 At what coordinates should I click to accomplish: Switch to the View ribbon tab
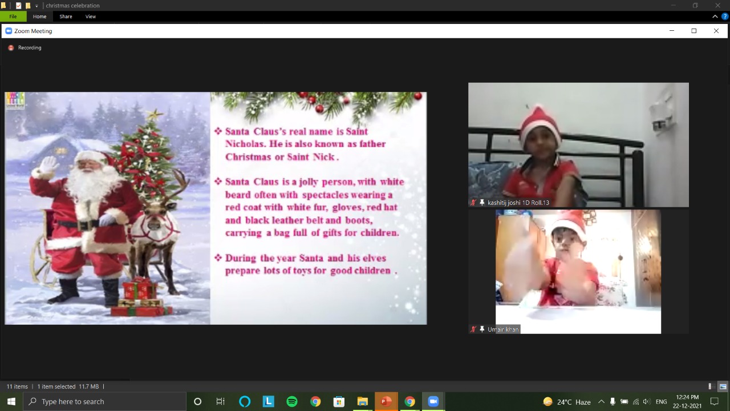[90, 17]
